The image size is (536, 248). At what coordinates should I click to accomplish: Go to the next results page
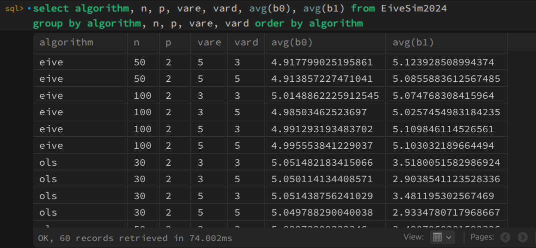click(522, 238)
